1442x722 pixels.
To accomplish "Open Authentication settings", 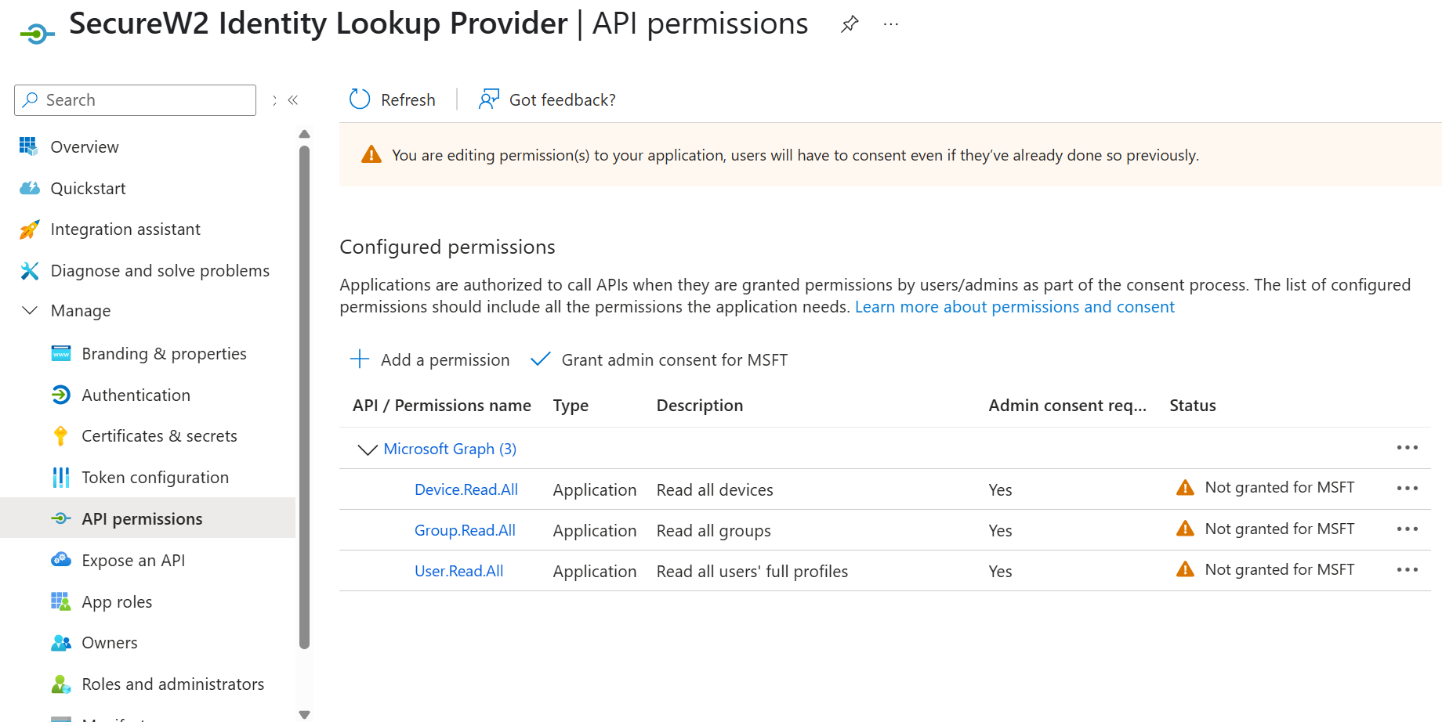I will [136, 395].
